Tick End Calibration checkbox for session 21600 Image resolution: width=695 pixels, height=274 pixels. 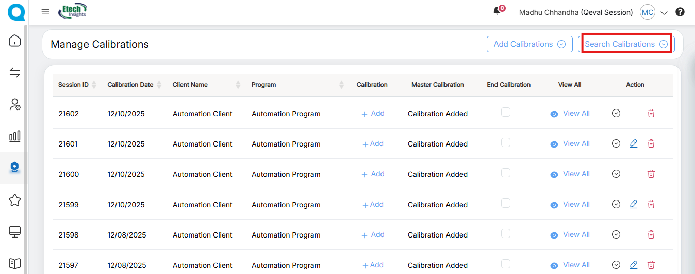tap(506, 173)
